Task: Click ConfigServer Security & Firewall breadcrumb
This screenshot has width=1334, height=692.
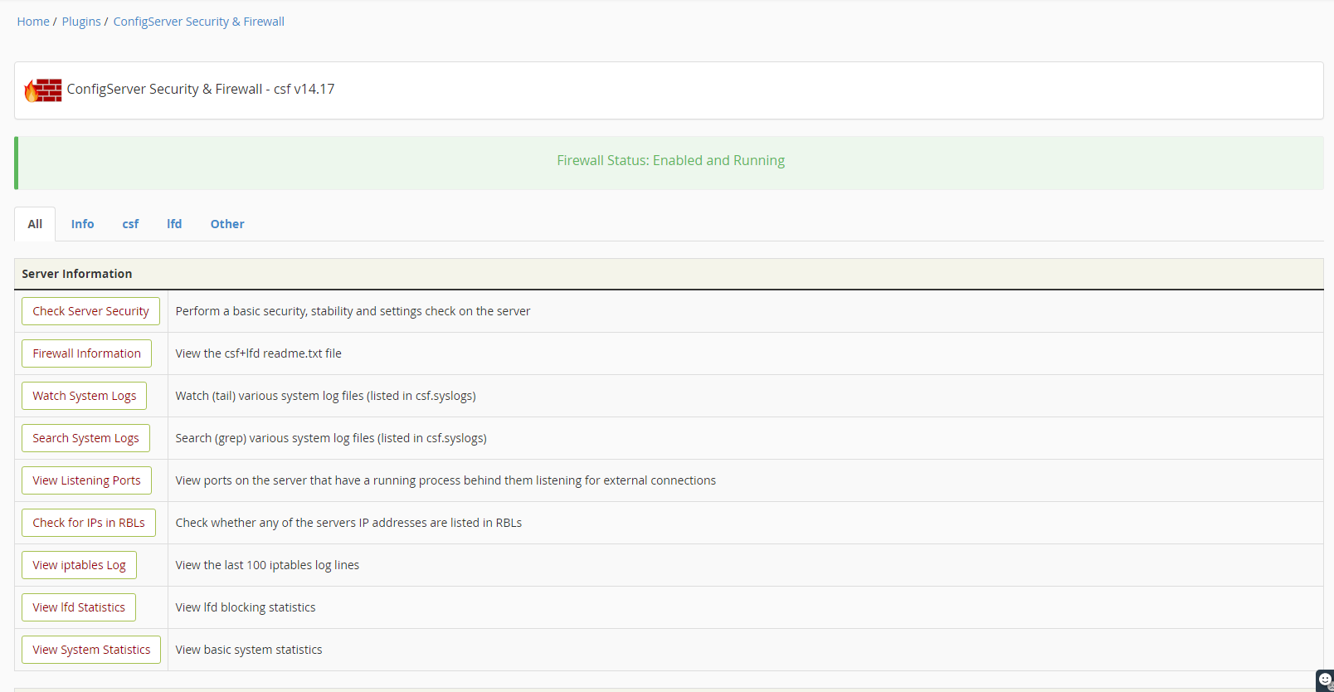Action: pos(198,22)
